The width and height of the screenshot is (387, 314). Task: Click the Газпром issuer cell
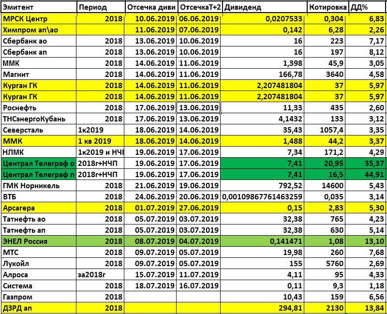39,297
